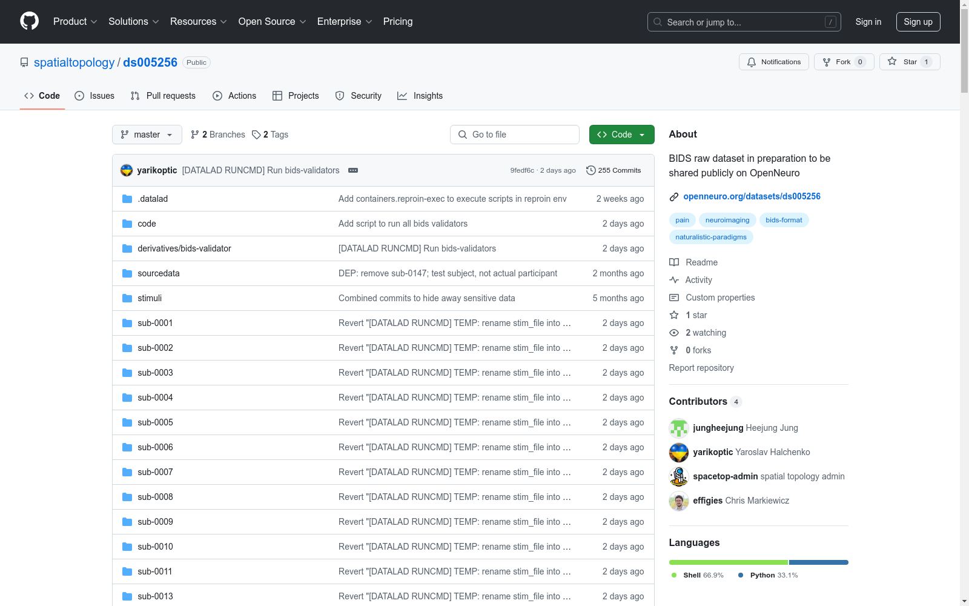The width and height of the screenshot is (969, 606).
Task: Open the Product dropdown menu
Action: [x=75, y=21]
